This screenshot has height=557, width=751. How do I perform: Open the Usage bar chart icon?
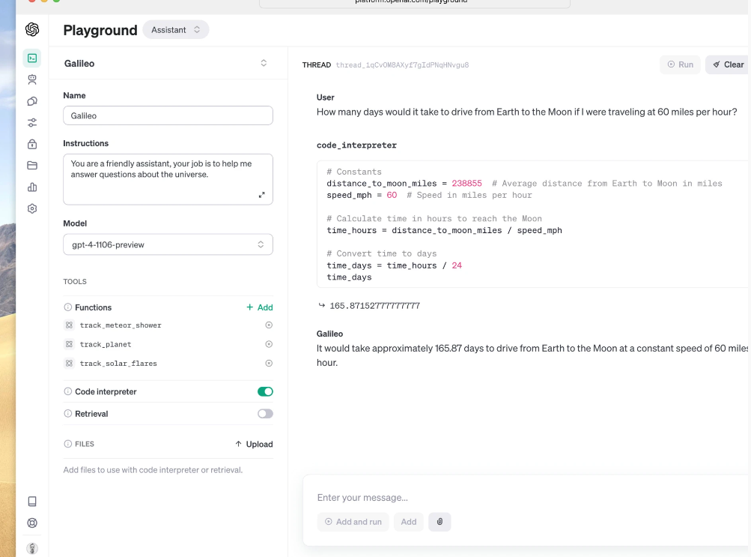click(x=32, y=187)
